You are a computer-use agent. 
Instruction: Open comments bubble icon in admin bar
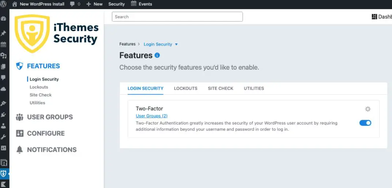tap(72, 4)
